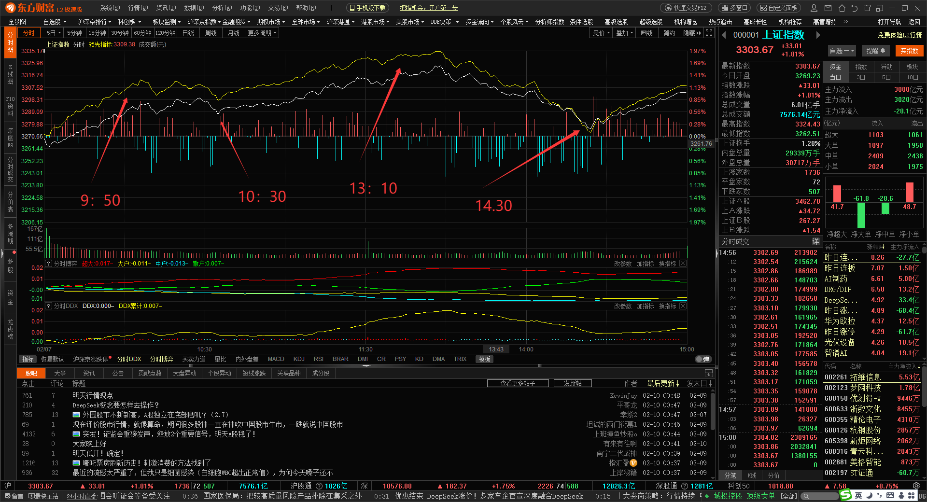
Task: Open 分时成交 in left sidebar
Action: (x=10, y=170)
